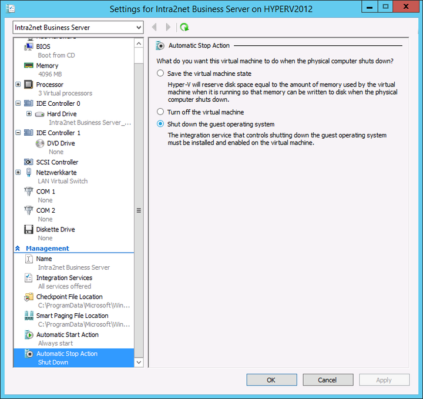
Task: Confirm settings with OK
Action: click(x=271, y=380)
